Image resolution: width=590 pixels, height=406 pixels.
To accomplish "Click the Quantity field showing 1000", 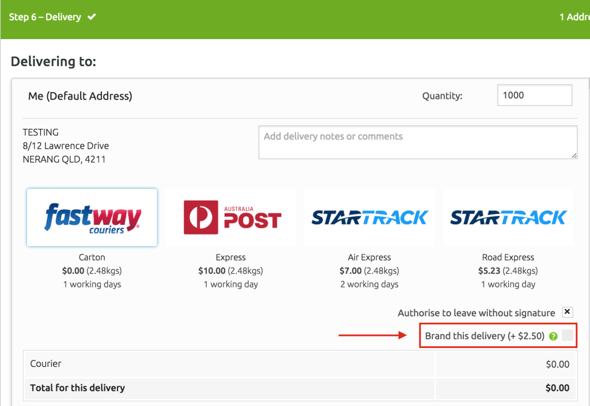I will [x=534, y=95].
